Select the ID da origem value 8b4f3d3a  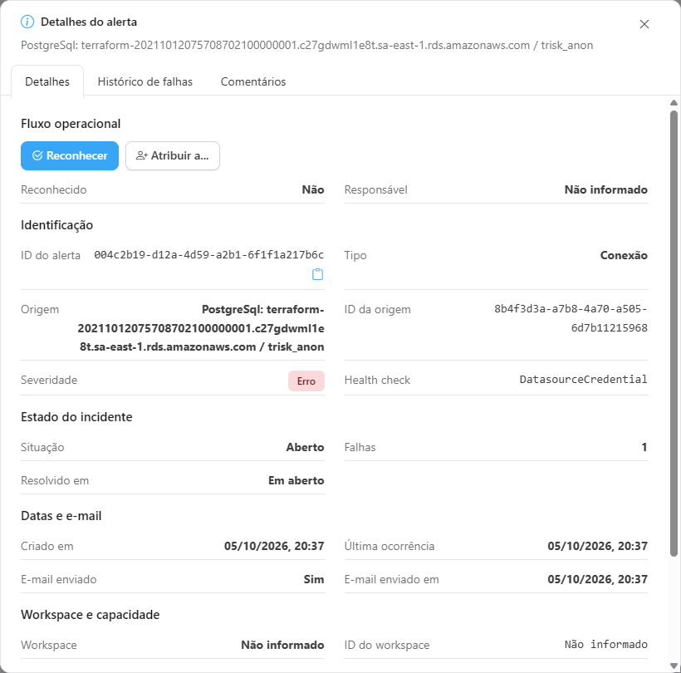(x=571, y=318)
